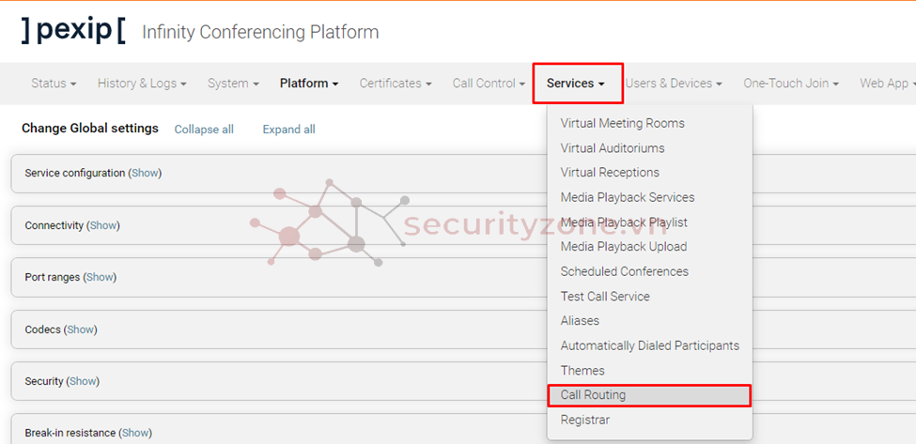Open the Web App menu
The image size is (916, 444).
[888, 84]
